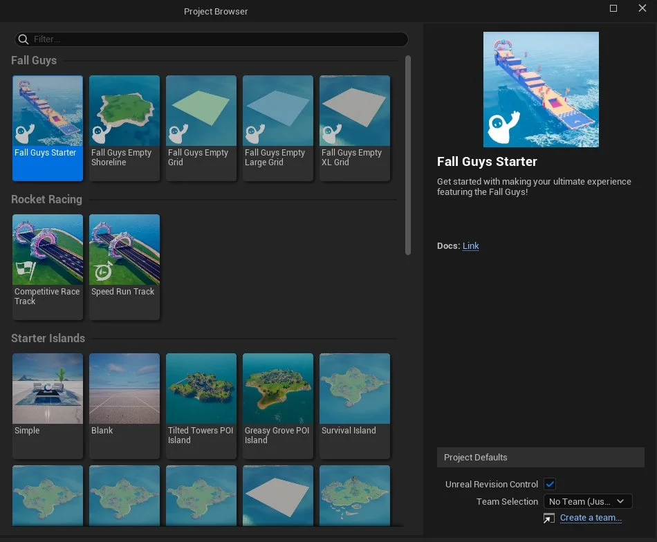Click the shortcut arrow icon beside Create a team

pos(549,518)
